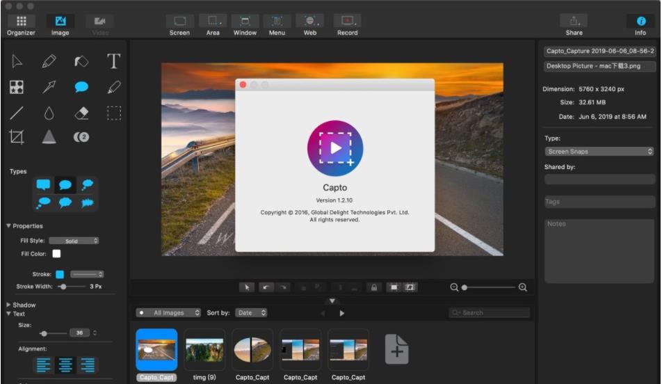Set text alignment to left
This screenshot has width=662, height=384.
[x=44, y=365]
